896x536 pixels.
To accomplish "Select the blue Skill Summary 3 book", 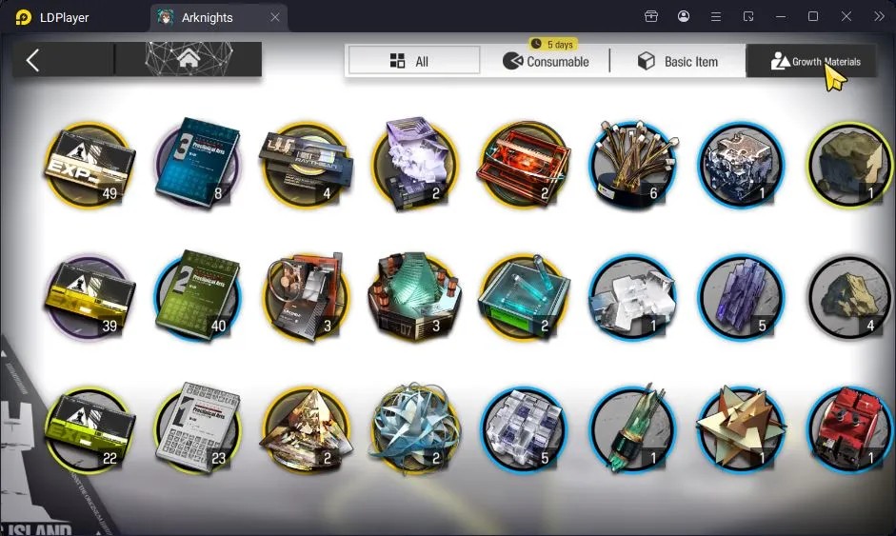I will tap(198, 163).
